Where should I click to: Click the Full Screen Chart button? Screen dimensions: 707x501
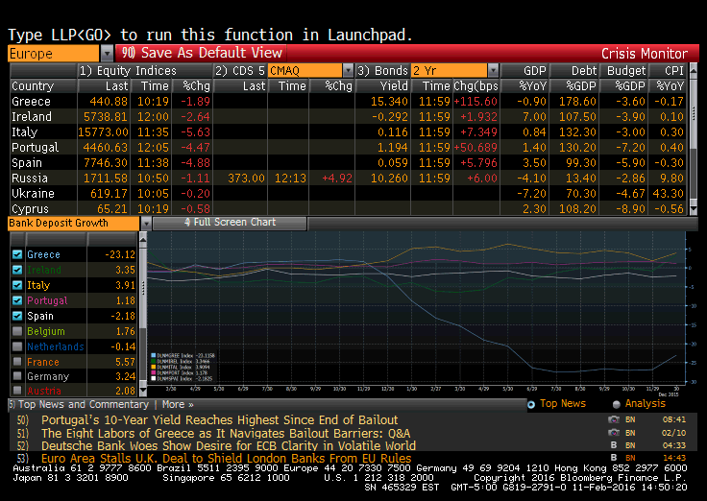(x=230, y=223)
